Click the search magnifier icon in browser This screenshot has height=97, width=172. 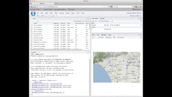click(x=132, y=6)
